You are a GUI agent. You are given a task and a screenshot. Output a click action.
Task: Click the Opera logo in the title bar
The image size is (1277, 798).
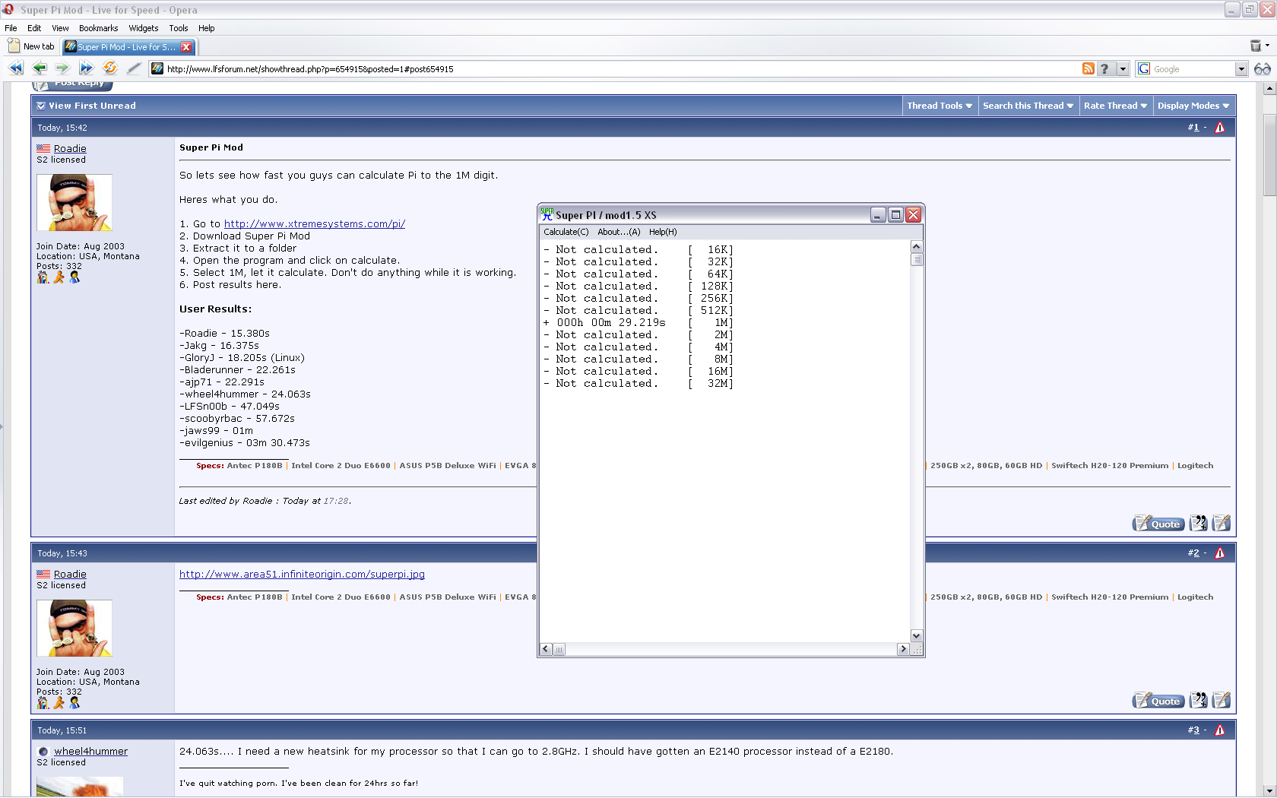coord(8,10)
